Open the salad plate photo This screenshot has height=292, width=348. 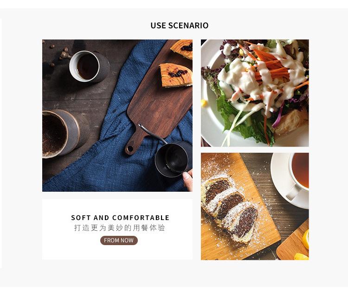click(x=255, y=93)
